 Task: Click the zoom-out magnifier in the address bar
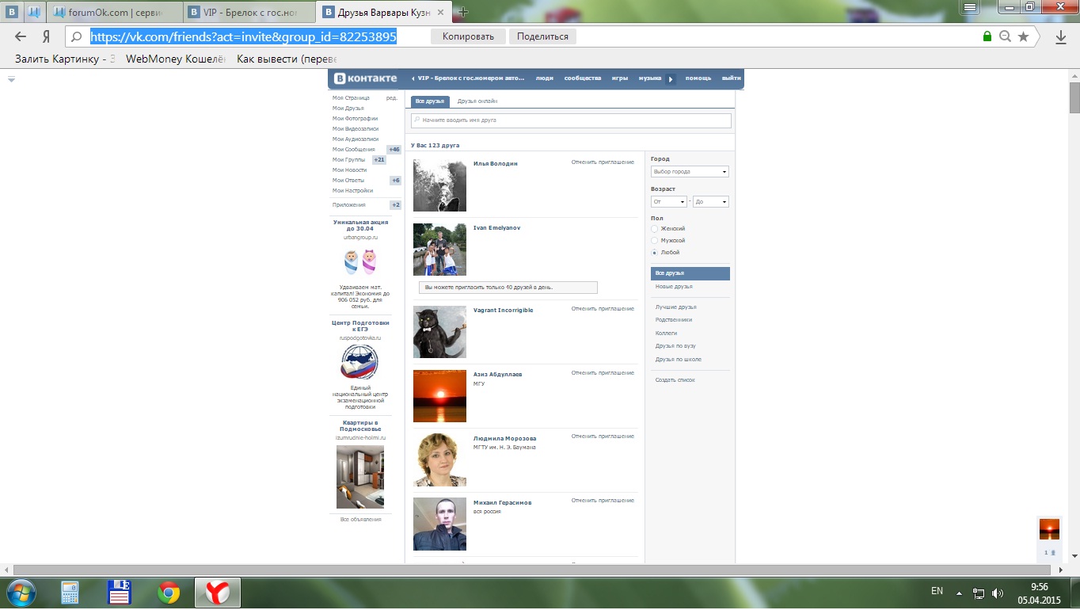1005,36
